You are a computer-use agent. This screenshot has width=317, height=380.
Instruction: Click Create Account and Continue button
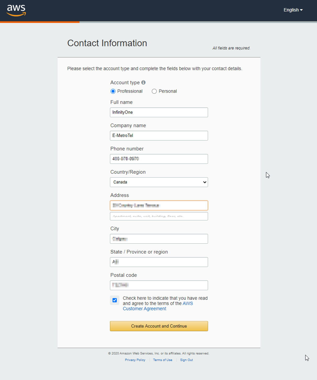click(159, 326)
